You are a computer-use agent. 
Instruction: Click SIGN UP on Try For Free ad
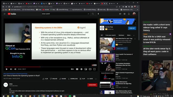(132, 28)
